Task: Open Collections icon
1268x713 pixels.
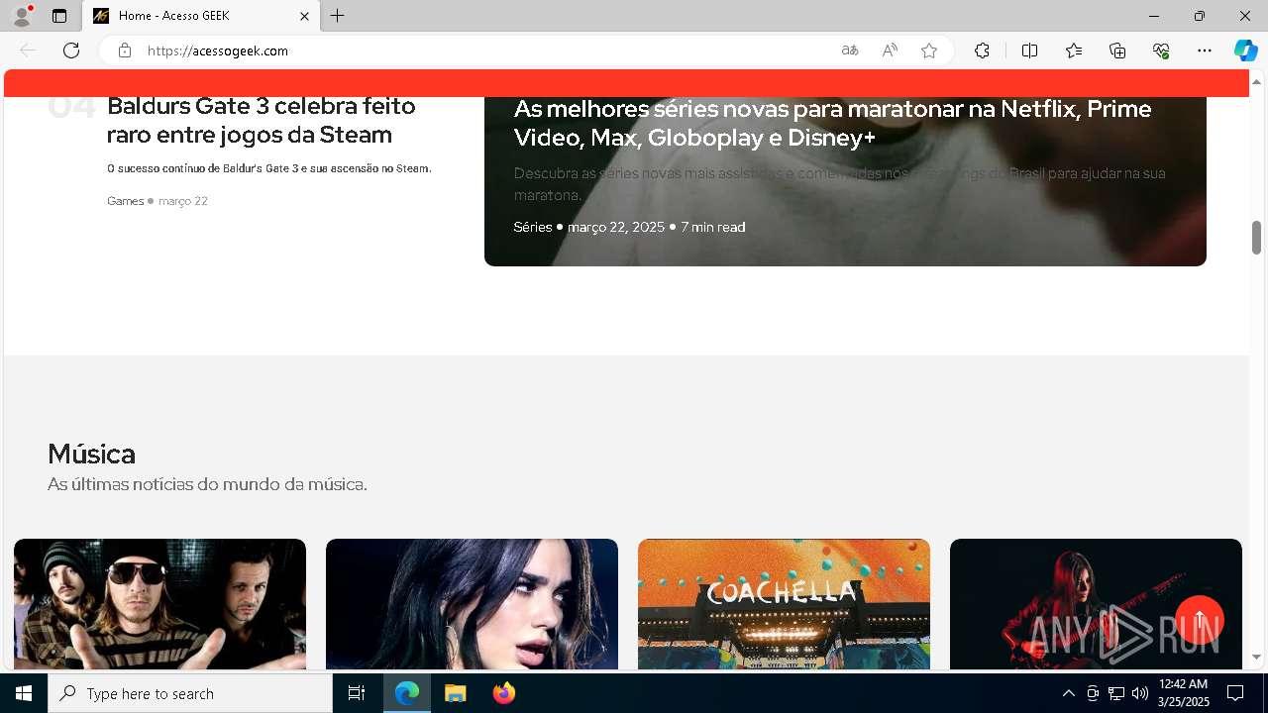Action: tap(1117, 51)
